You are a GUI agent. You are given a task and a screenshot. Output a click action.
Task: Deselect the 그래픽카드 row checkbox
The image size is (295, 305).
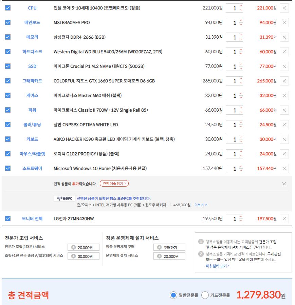pyautogui.click(x=8, y=81)
